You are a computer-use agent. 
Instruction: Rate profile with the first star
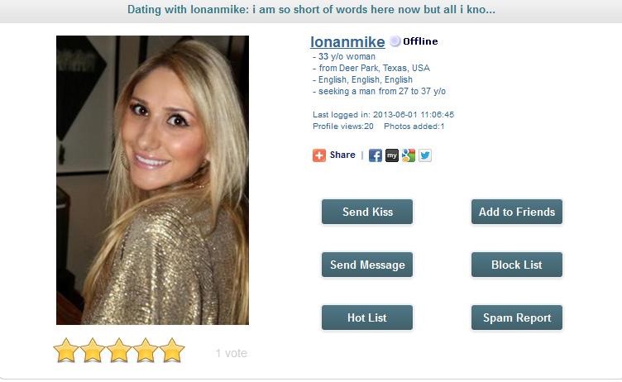click(66, 351)
